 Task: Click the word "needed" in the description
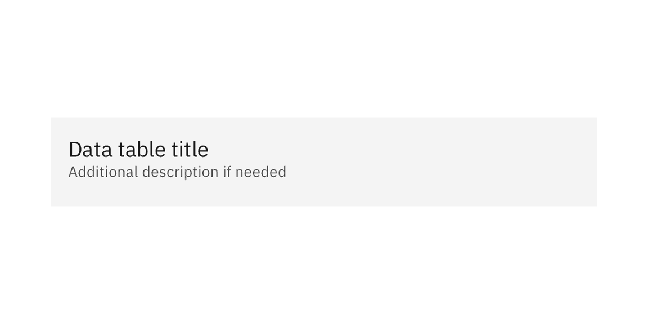pos(261,172)
